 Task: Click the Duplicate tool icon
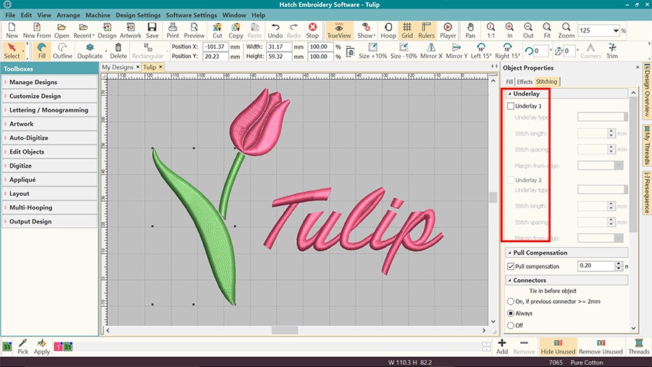pos(90,51)
